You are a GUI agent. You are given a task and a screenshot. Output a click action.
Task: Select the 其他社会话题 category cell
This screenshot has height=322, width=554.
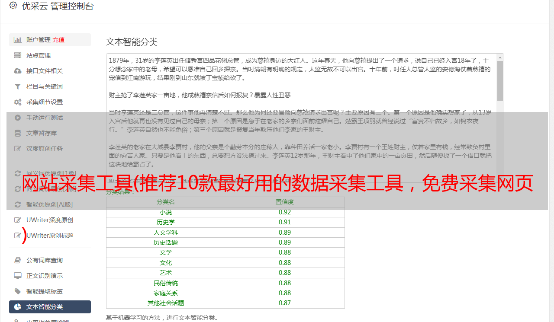166,303
